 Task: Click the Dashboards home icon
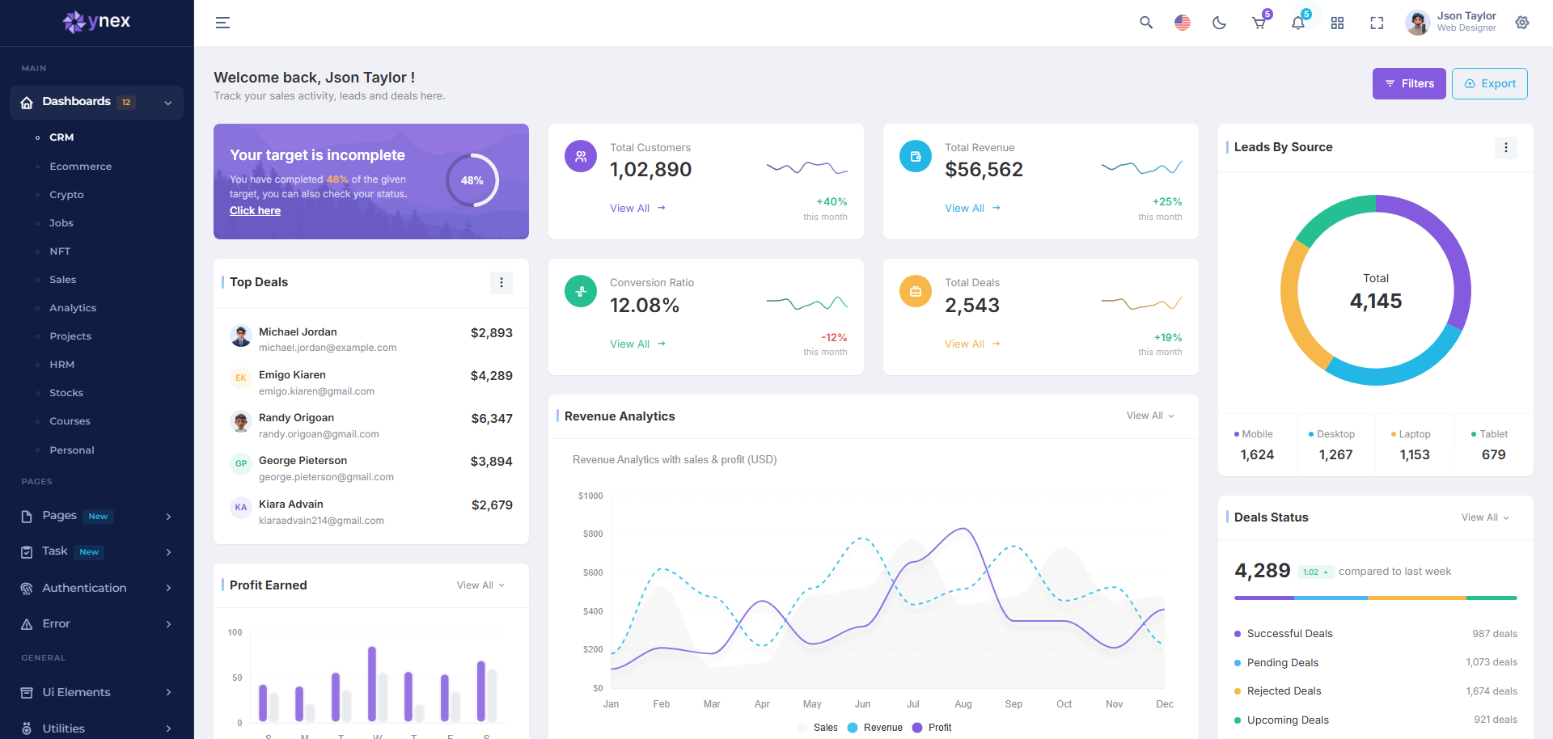27,103
